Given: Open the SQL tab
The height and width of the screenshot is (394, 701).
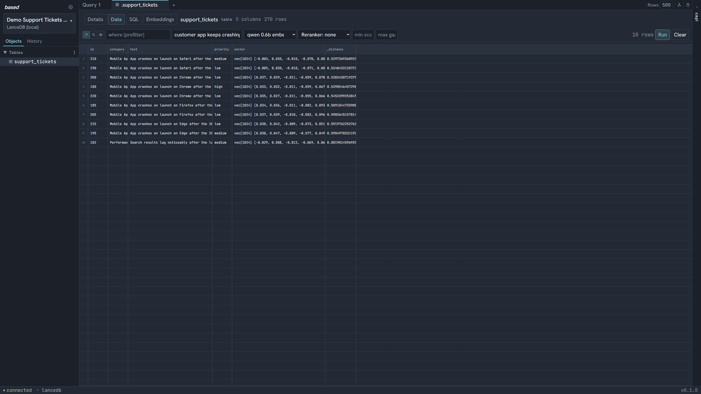Looking at the screenshot, I should (x=134, y=19).
